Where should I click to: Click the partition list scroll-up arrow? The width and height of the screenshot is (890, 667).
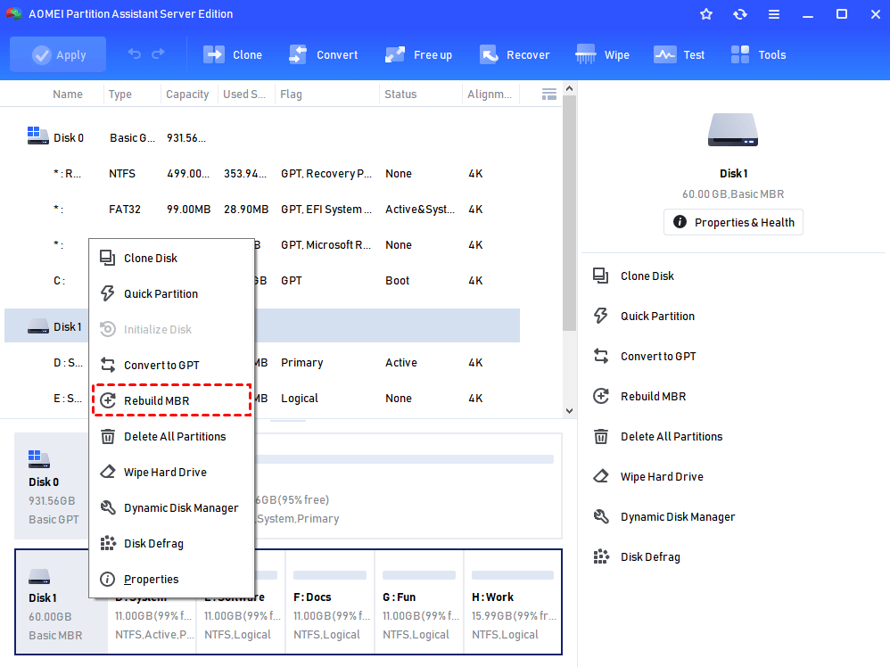569,88
